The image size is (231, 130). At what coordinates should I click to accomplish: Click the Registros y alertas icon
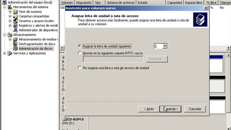pos(15,26)
